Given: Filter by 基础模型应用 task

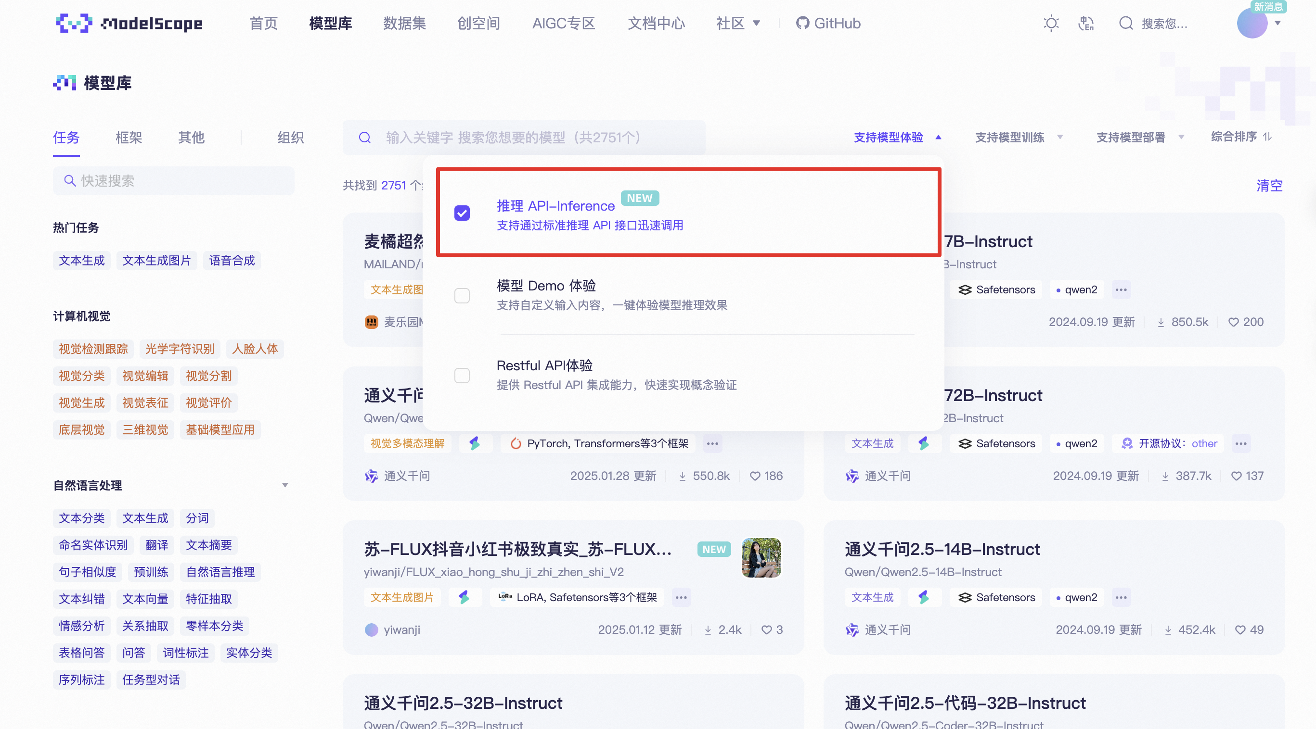Looking at the screenshot, I should tap(220, 430).
